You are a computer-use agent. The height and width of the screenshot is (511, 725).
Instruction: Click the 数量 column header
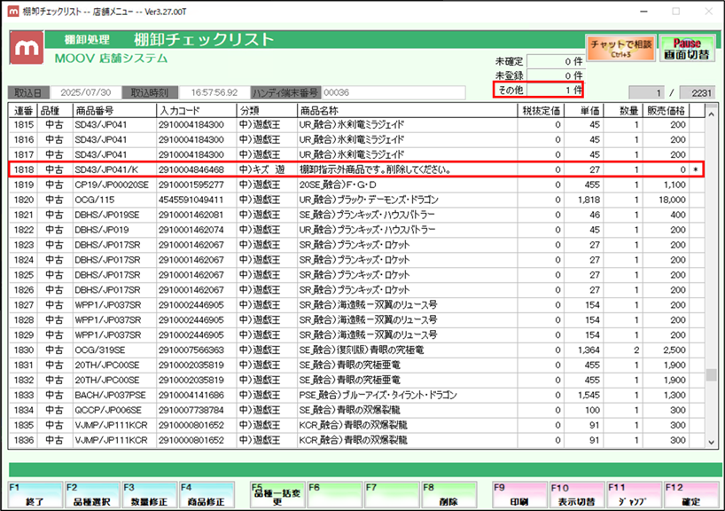(x=623, y=111)
